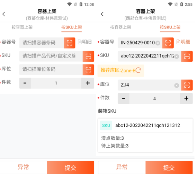Increase quantity from 4 with plus button
The image size is (196, 175).
[186, 98]
